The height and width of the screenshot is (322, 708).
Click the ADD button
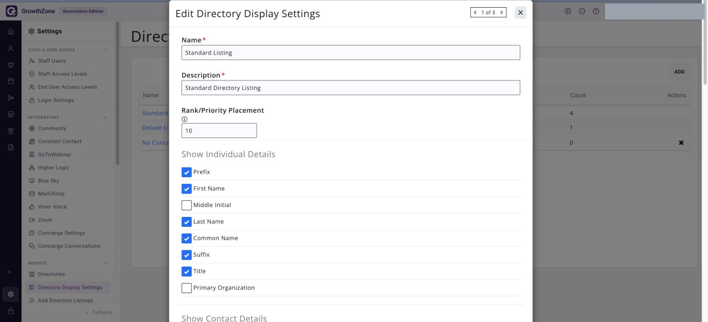(x=679, y=72)
